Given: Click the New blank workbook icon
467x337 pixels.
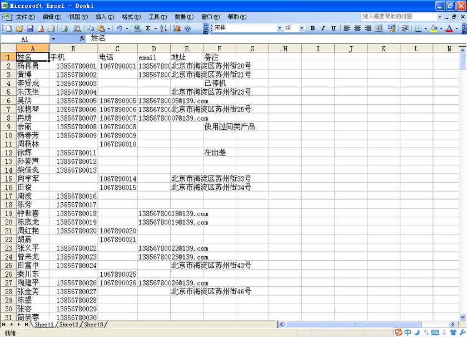Looking at the screenshot, I should click(9, 28).
